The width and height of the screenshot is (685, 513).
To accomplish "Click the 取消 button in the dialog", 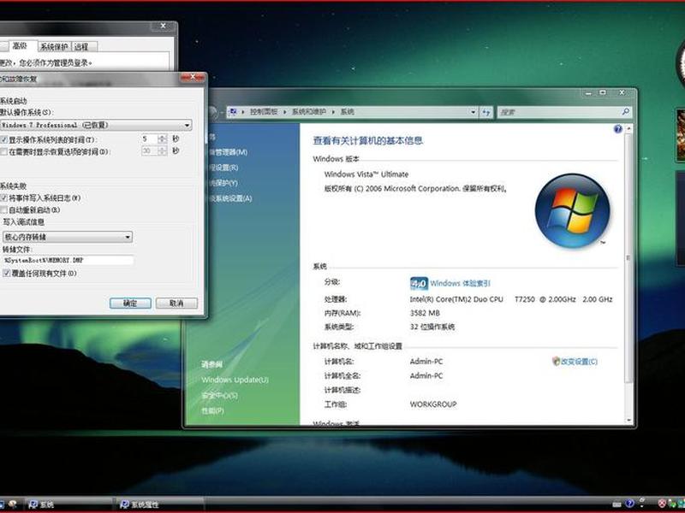I will pos(176,304).
